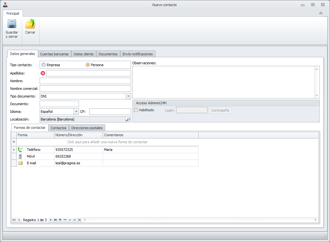Click the Cerrar folder icon
The width and height of the screenshot is (330, 242).
coord(30,24)
